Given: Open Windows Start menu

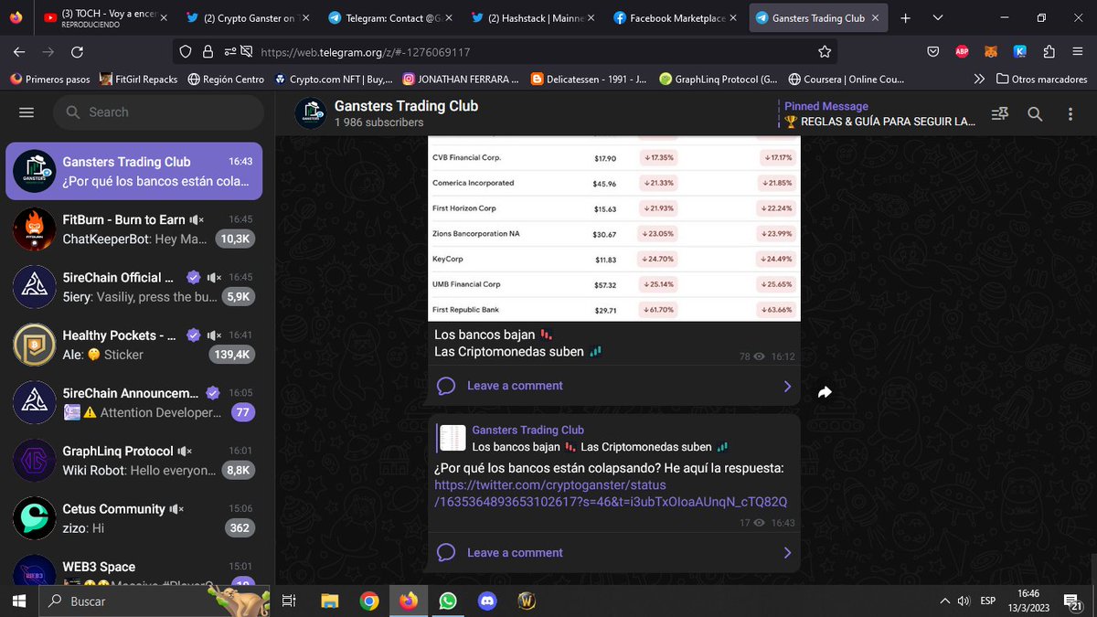Looking at the screenshot, I should [19, 601].
